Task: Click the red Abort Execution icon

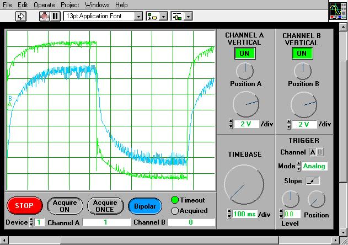Action: coord(45,16)
